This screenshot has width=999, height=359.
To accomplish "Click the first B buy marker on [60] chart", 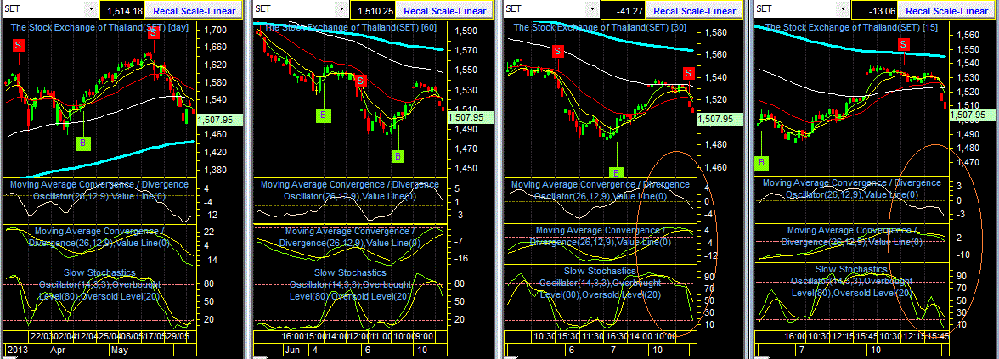I will [324, 115].
